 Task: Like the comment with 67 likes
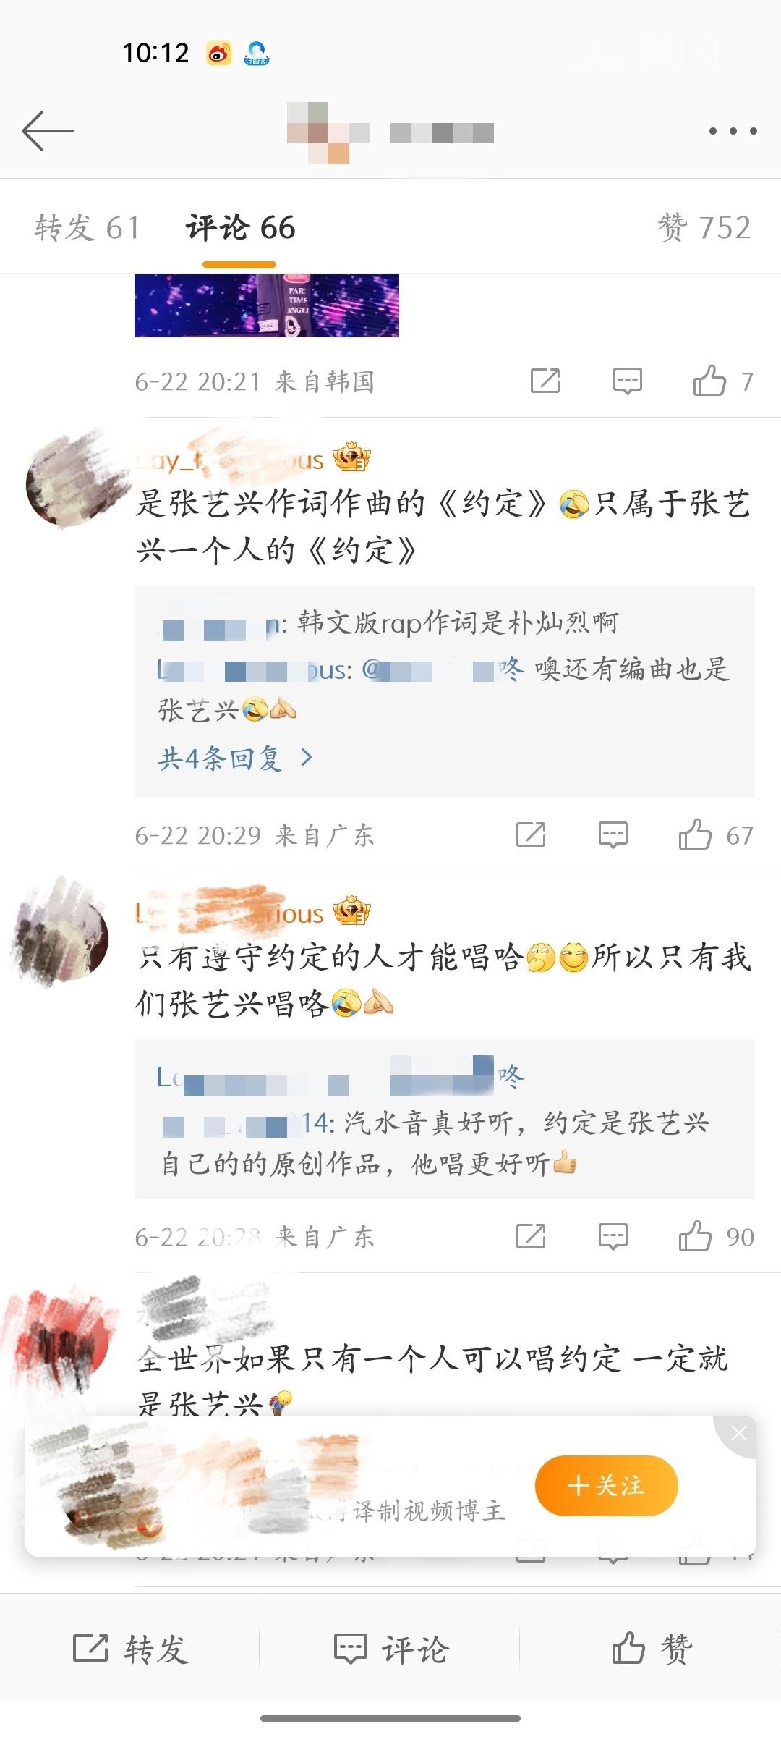pyautogui.click(x=695, y=834)
